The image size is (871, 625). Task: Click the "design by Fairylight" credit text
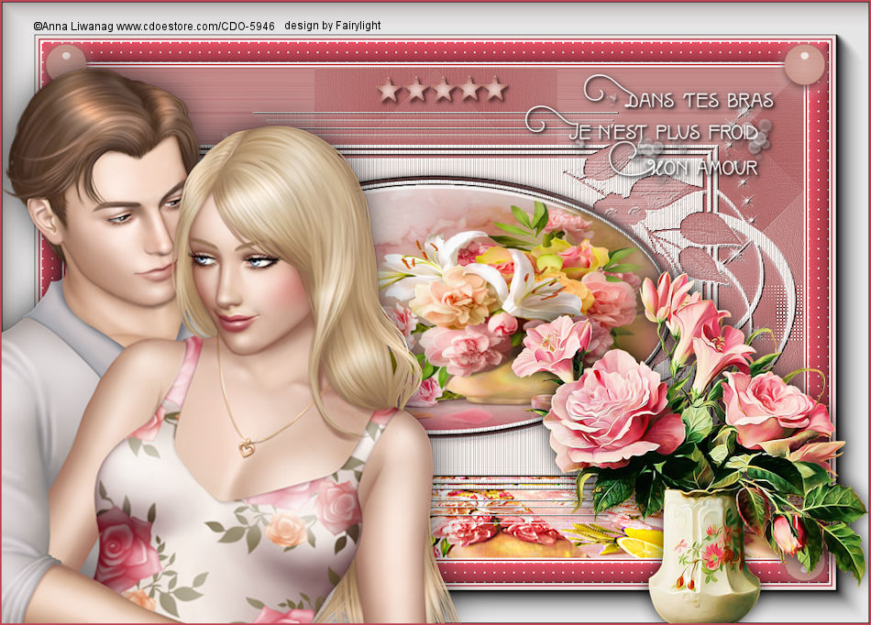point(332,27)
